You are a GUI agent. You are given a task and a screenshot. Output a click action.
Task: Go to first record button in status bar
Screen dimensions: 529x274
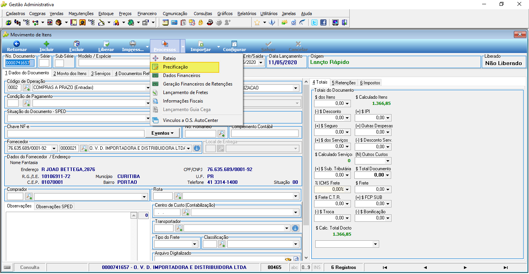pyautogui.click(x=385, y=267)
